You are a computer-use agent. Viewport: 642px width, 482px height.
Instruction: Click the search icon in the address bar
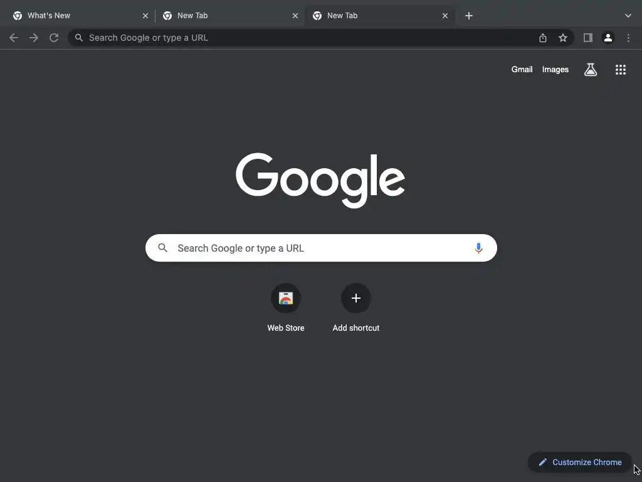pyautogui.click(x=79, y=38)
